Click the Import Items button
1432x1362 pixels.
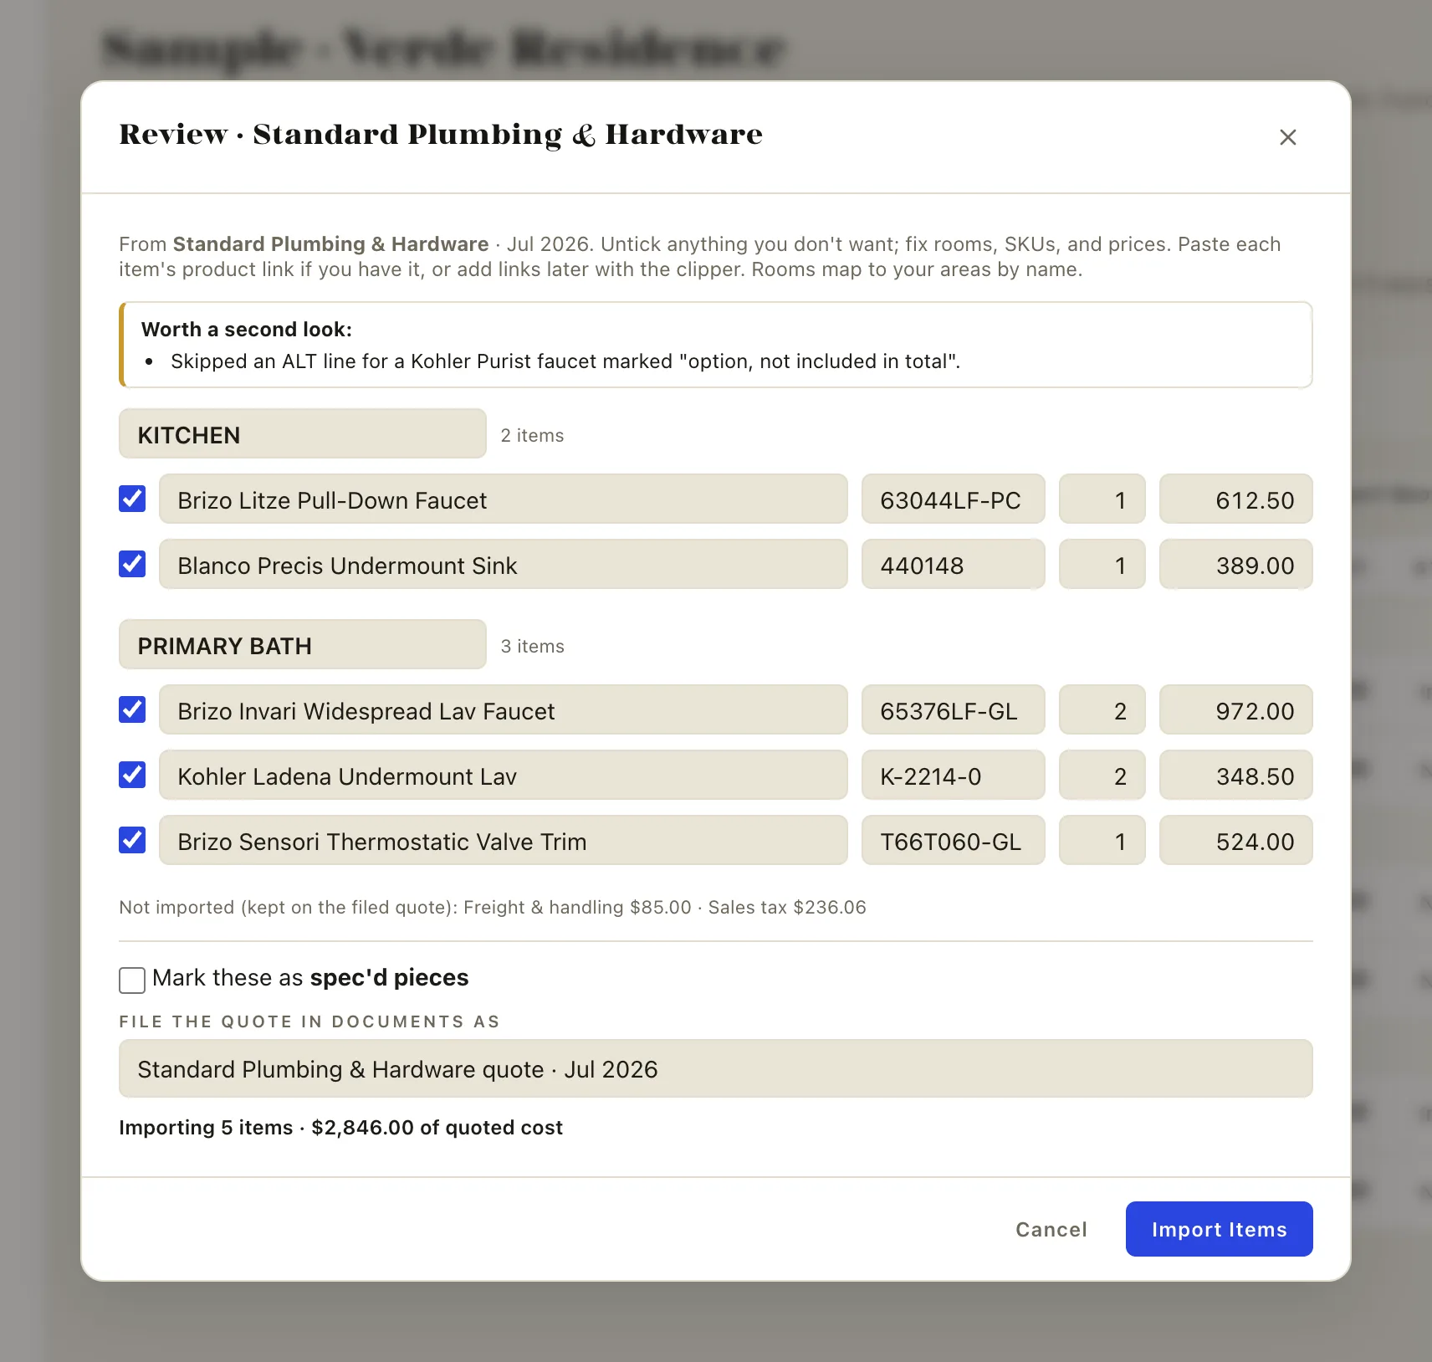click(x=1219, y=1229)
